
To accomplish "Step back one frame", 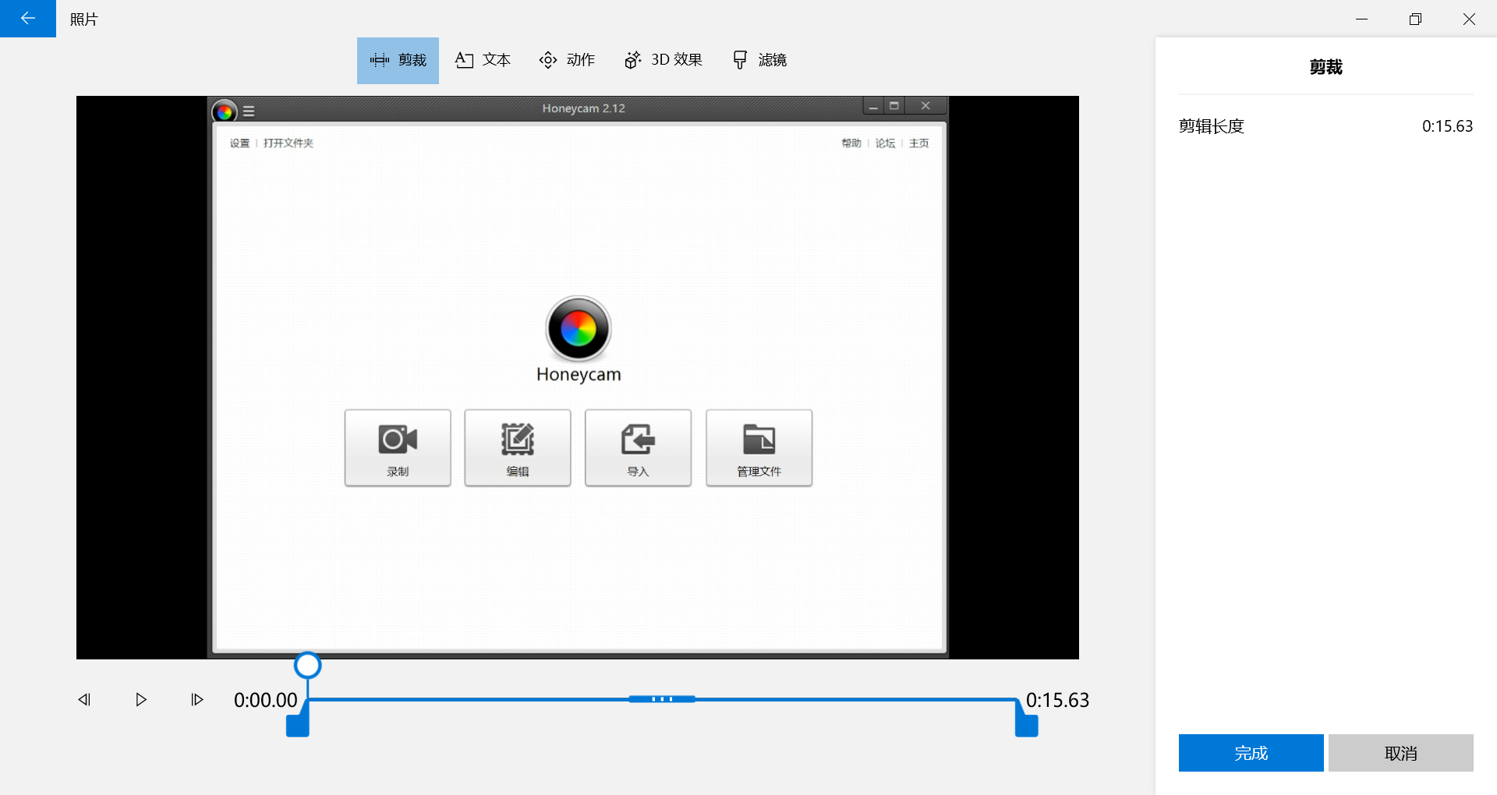I will 84,700.
